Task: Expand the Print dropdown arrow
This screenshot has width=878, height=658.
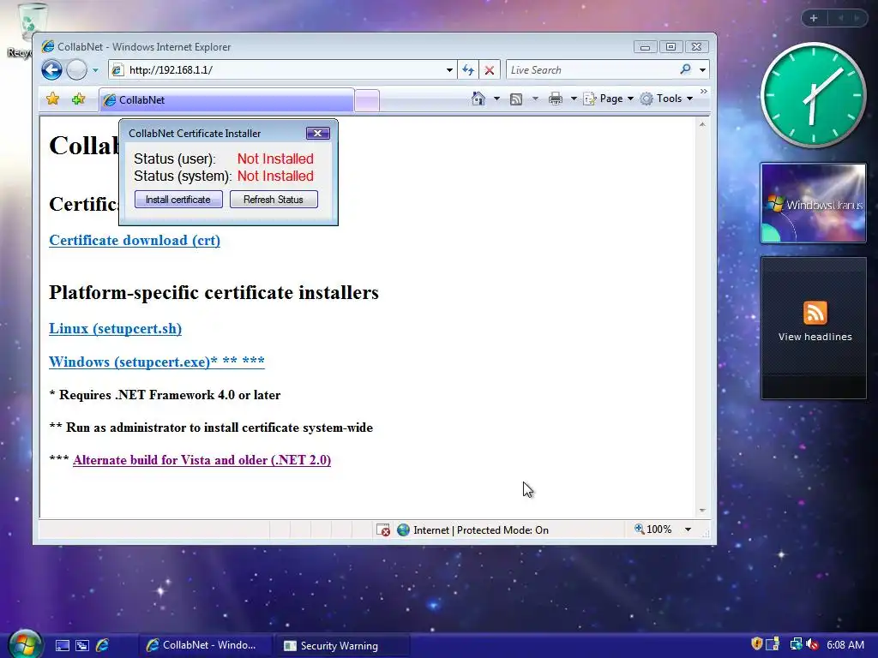Action: (x=574, y=99)
